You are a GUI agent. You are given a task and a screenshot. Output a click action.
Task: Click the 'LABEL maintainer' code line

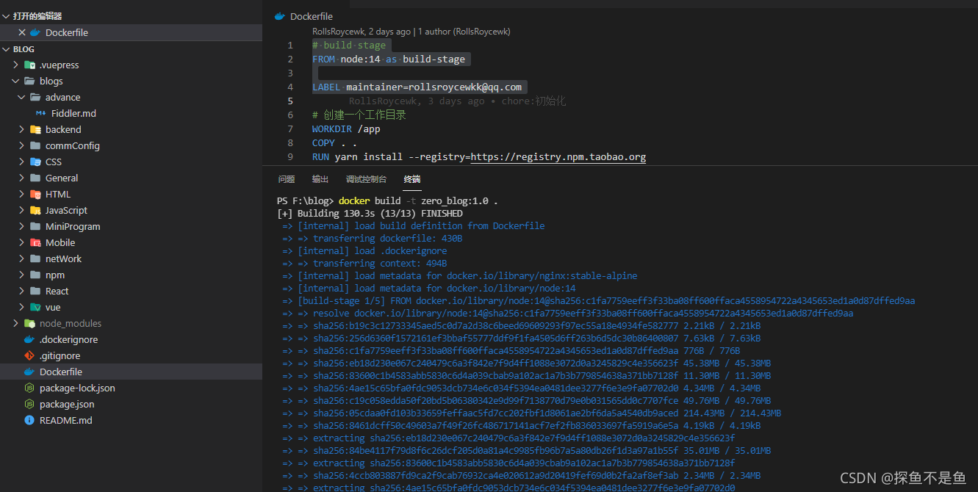click(417, 87)
